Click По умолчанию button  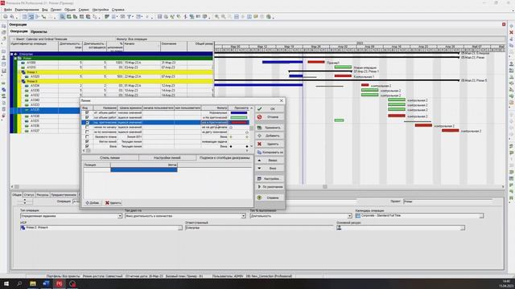[270, 187]
